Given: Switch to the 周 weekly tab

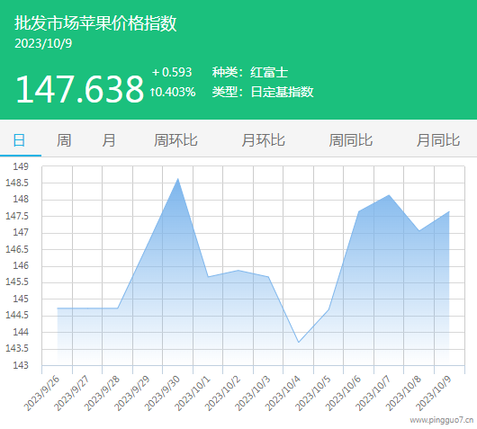Looking at the screenshot, I should click(64, 140).
